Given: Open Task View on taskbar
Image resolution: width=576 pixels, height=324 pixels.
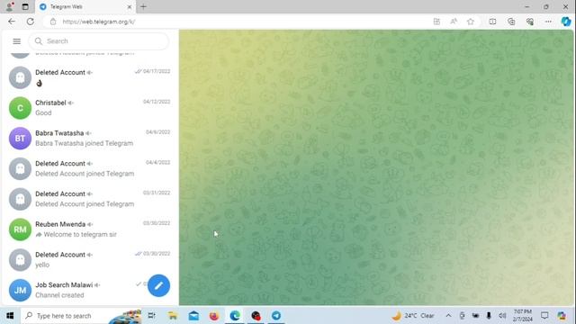Looking at the screenshot, I should (x=151, y=316).
